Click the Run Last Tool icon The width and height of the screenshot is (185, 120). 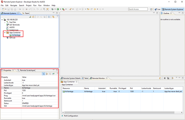click(63, 9)
